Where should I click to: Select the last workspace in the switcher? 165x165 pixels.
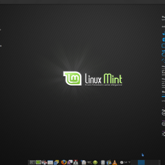[156, 163]
